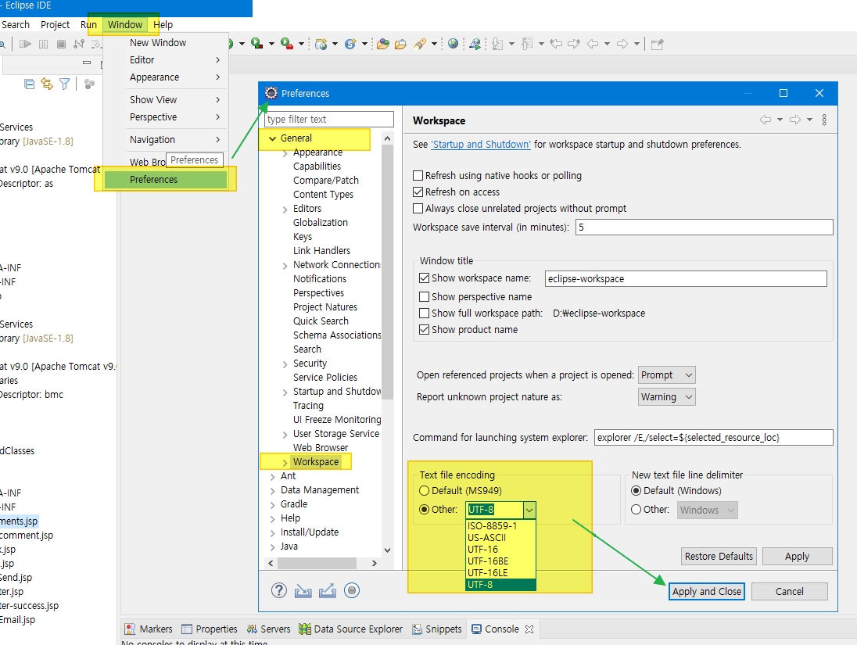Switch to the Servers tab
The image size is (857, 645).
[268, 629]
